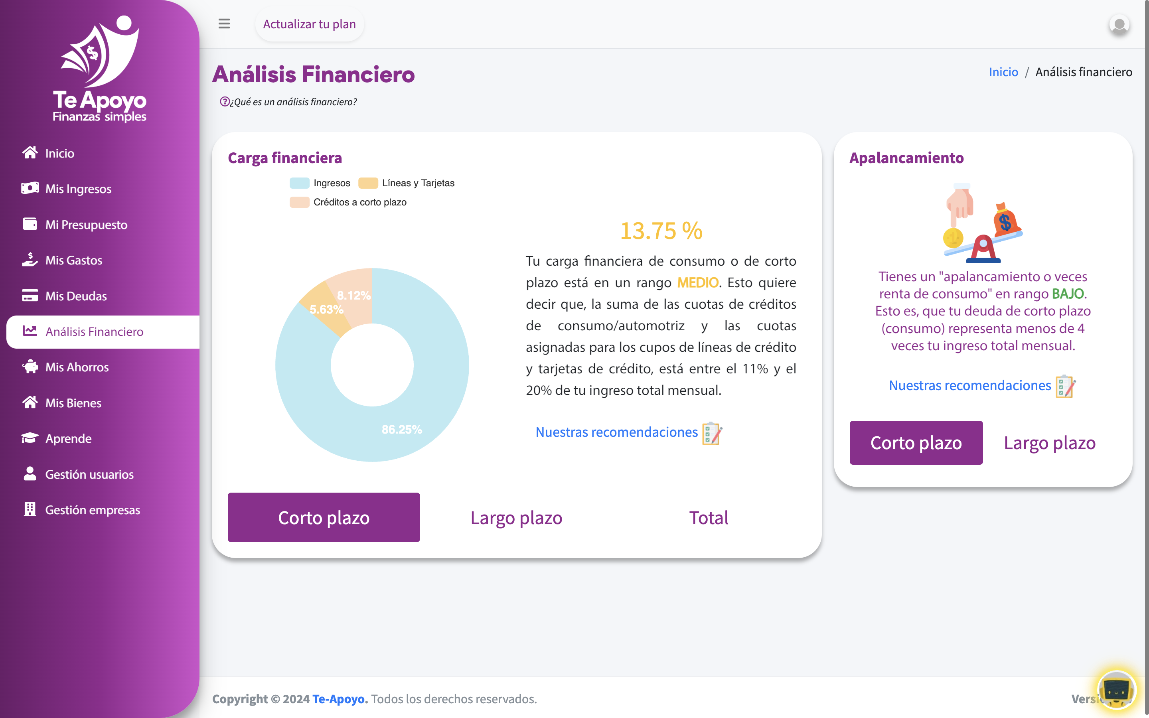Toggle the Créditos a corto plazo legend
The image size is (1149, 718).
[348, 202]
